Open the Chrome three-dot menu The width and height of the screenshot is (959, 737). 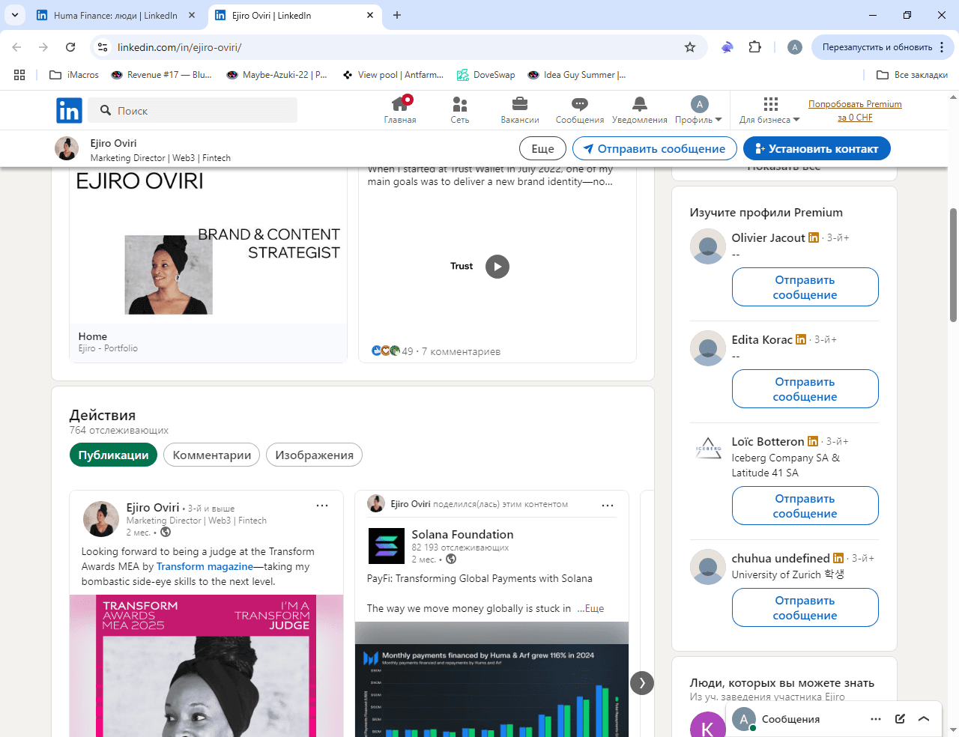pos(942,47)
